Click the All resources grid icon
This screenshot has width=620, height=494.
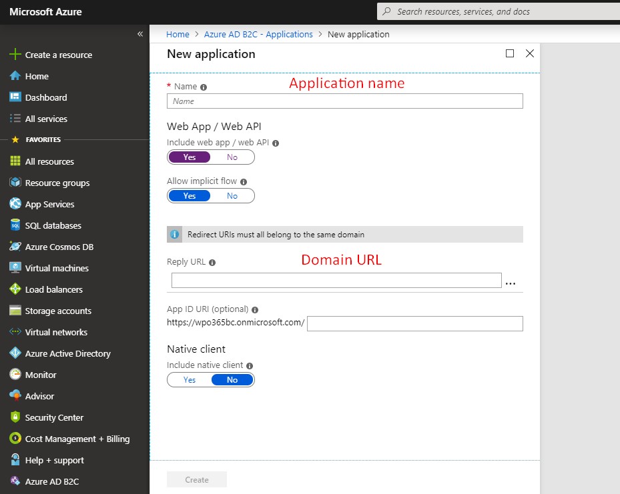(x=15, y=161)
